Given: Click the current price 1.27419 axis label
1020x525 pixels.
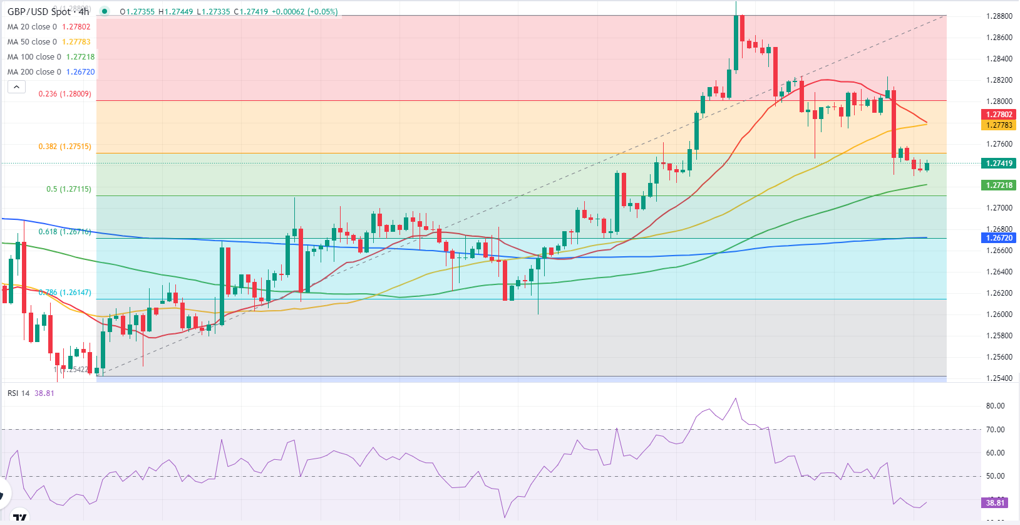Looking at the screenshot, I should [999, 164].
